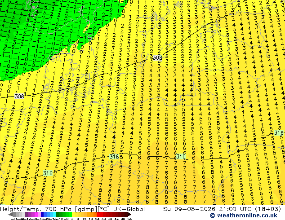Select the 316 contour label at far right
285x220 pixels.
[x=279, y=133]
